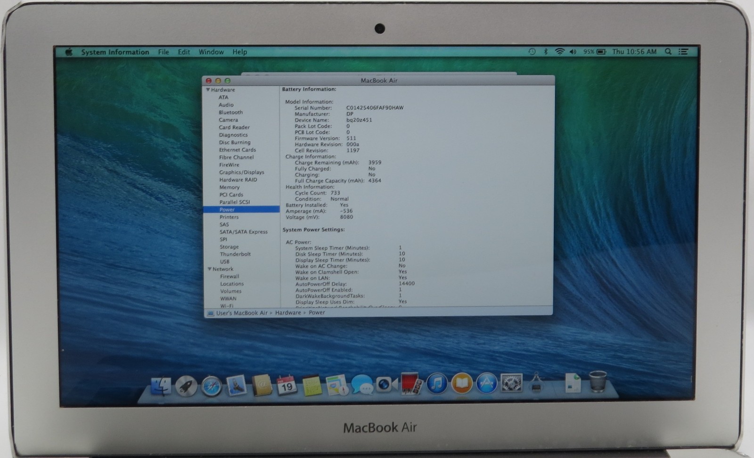Click User's MacBook Air in path bar
The image size is (754, 458).
pos(242,313)
